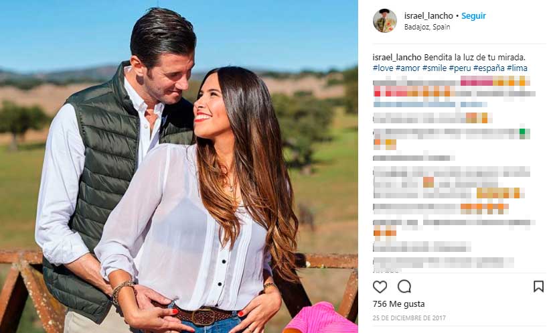Click the couple's photo

tap(179, 166)
